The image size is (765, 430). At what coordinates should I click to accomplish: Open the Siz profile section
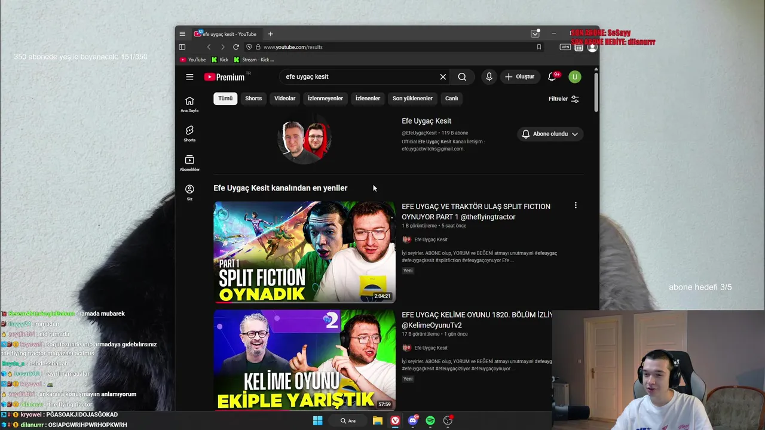[189, 192]
